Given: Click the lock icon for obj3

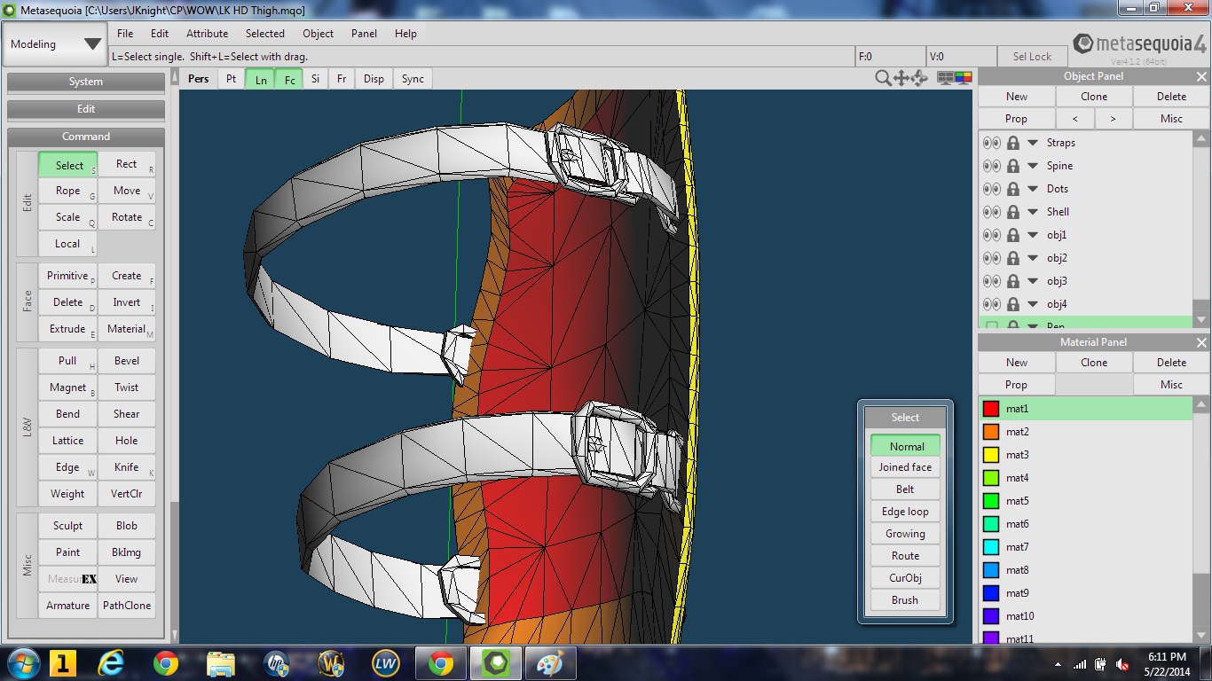Looking at the screenshot, I should (1012, 281).
